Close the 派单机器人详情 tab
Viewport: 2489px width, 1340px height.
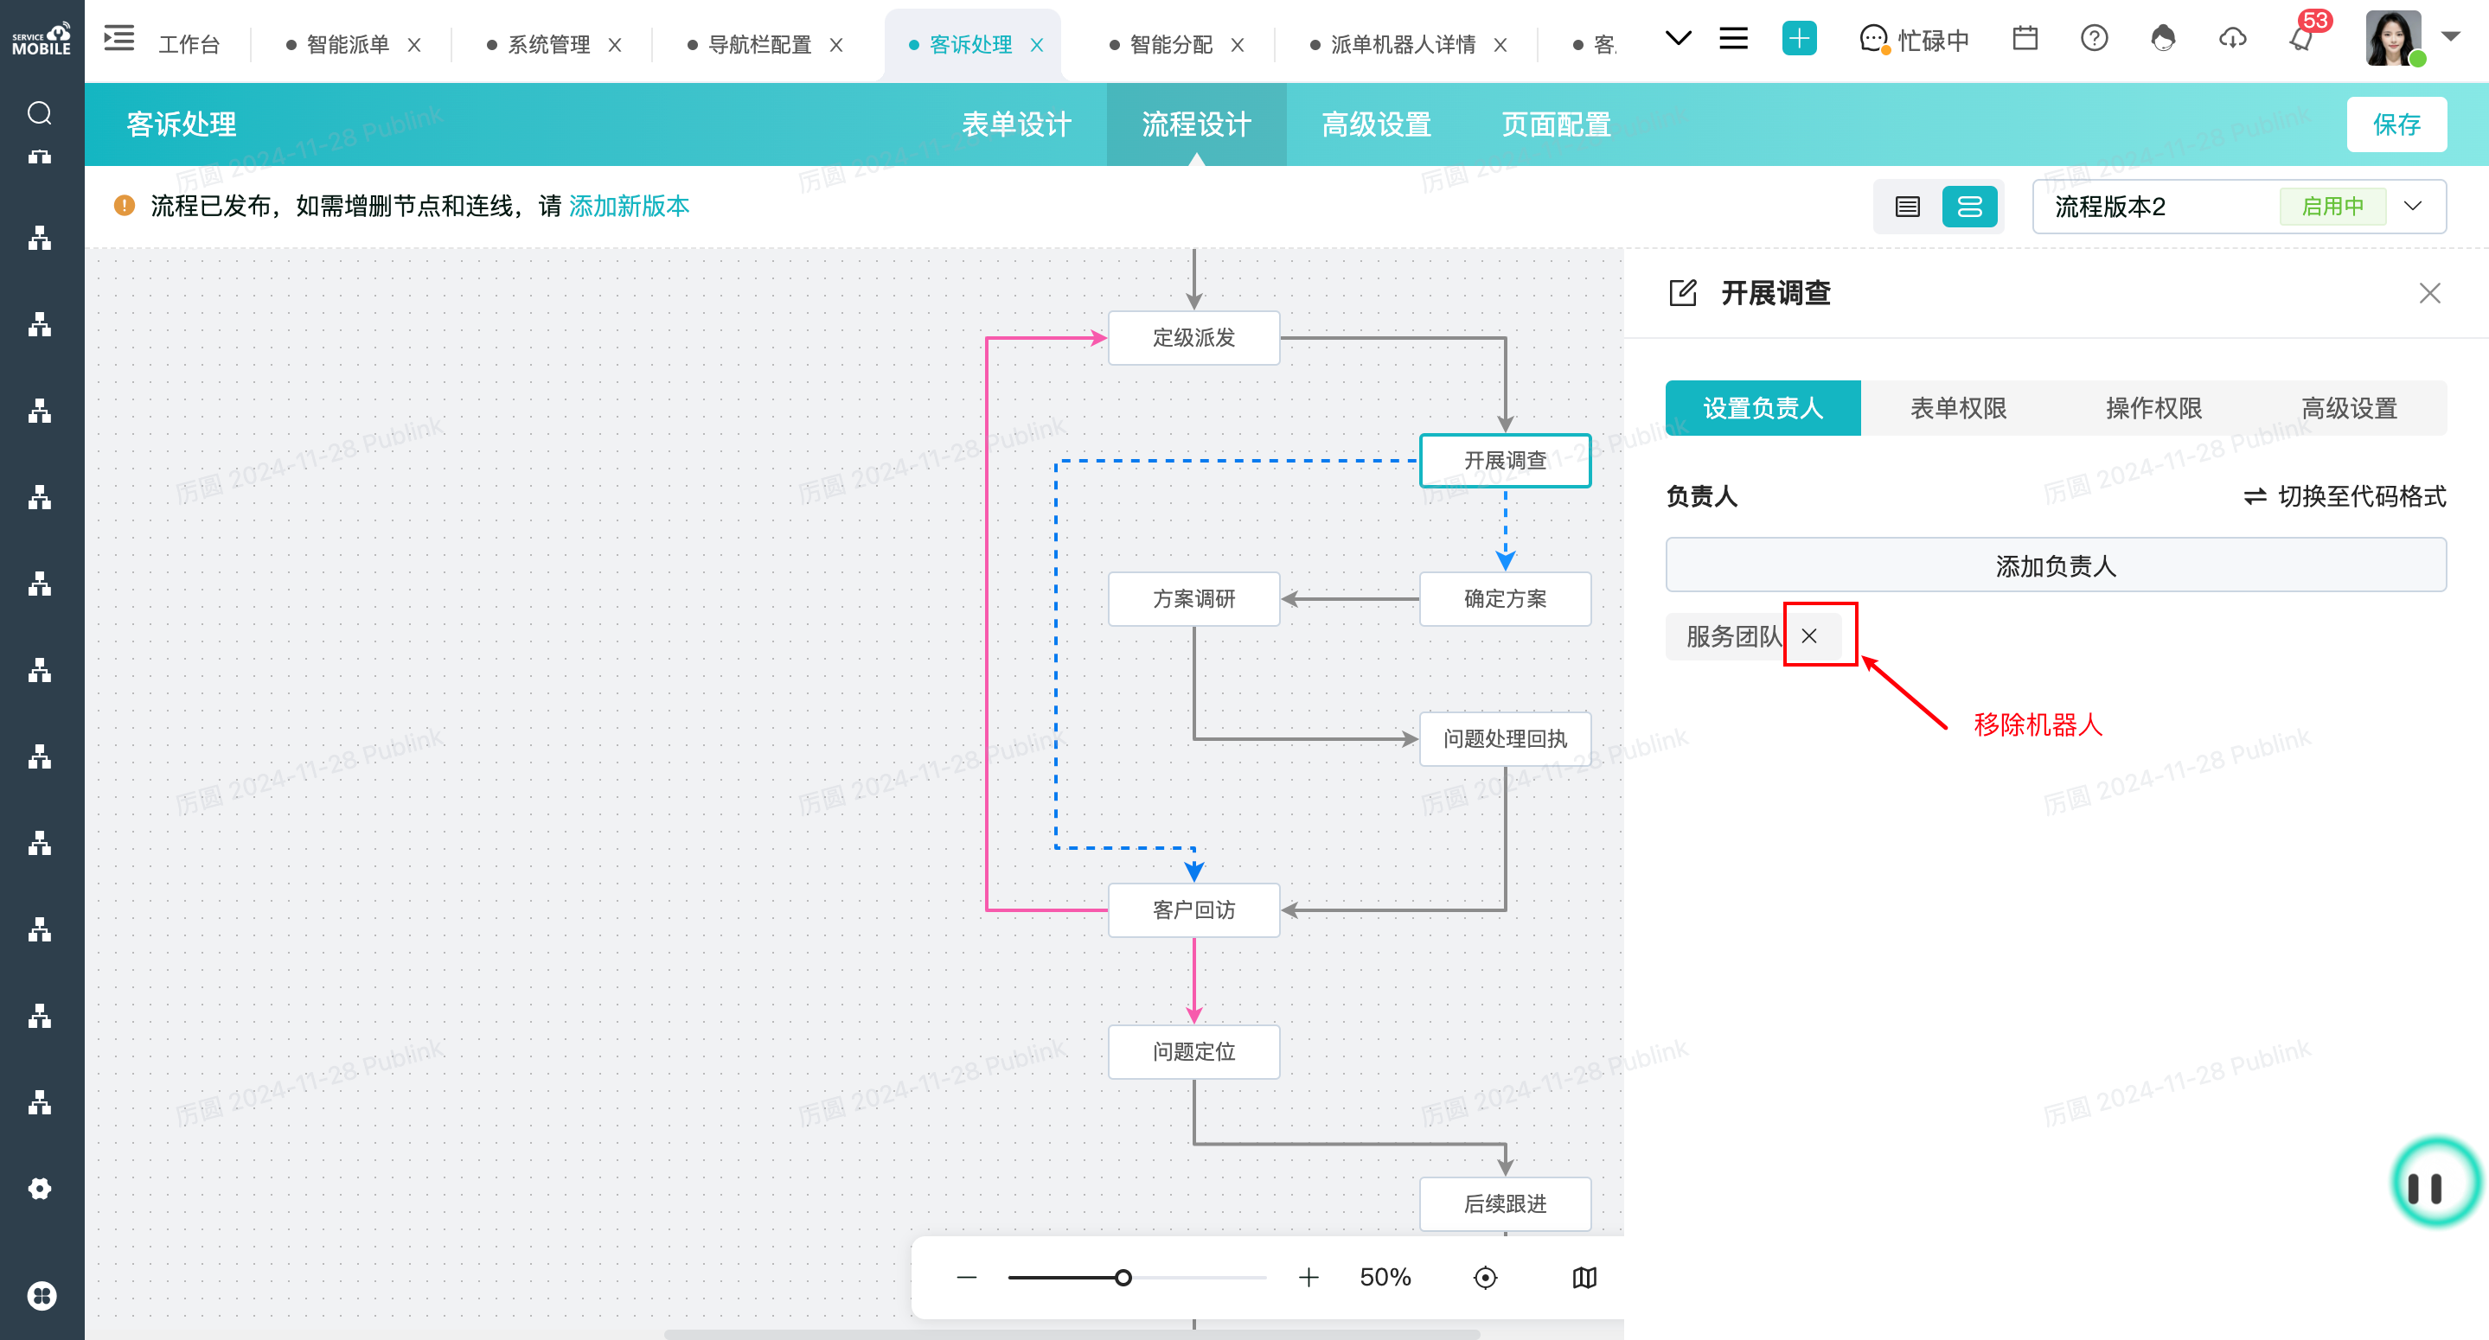tap(1500, 44)
